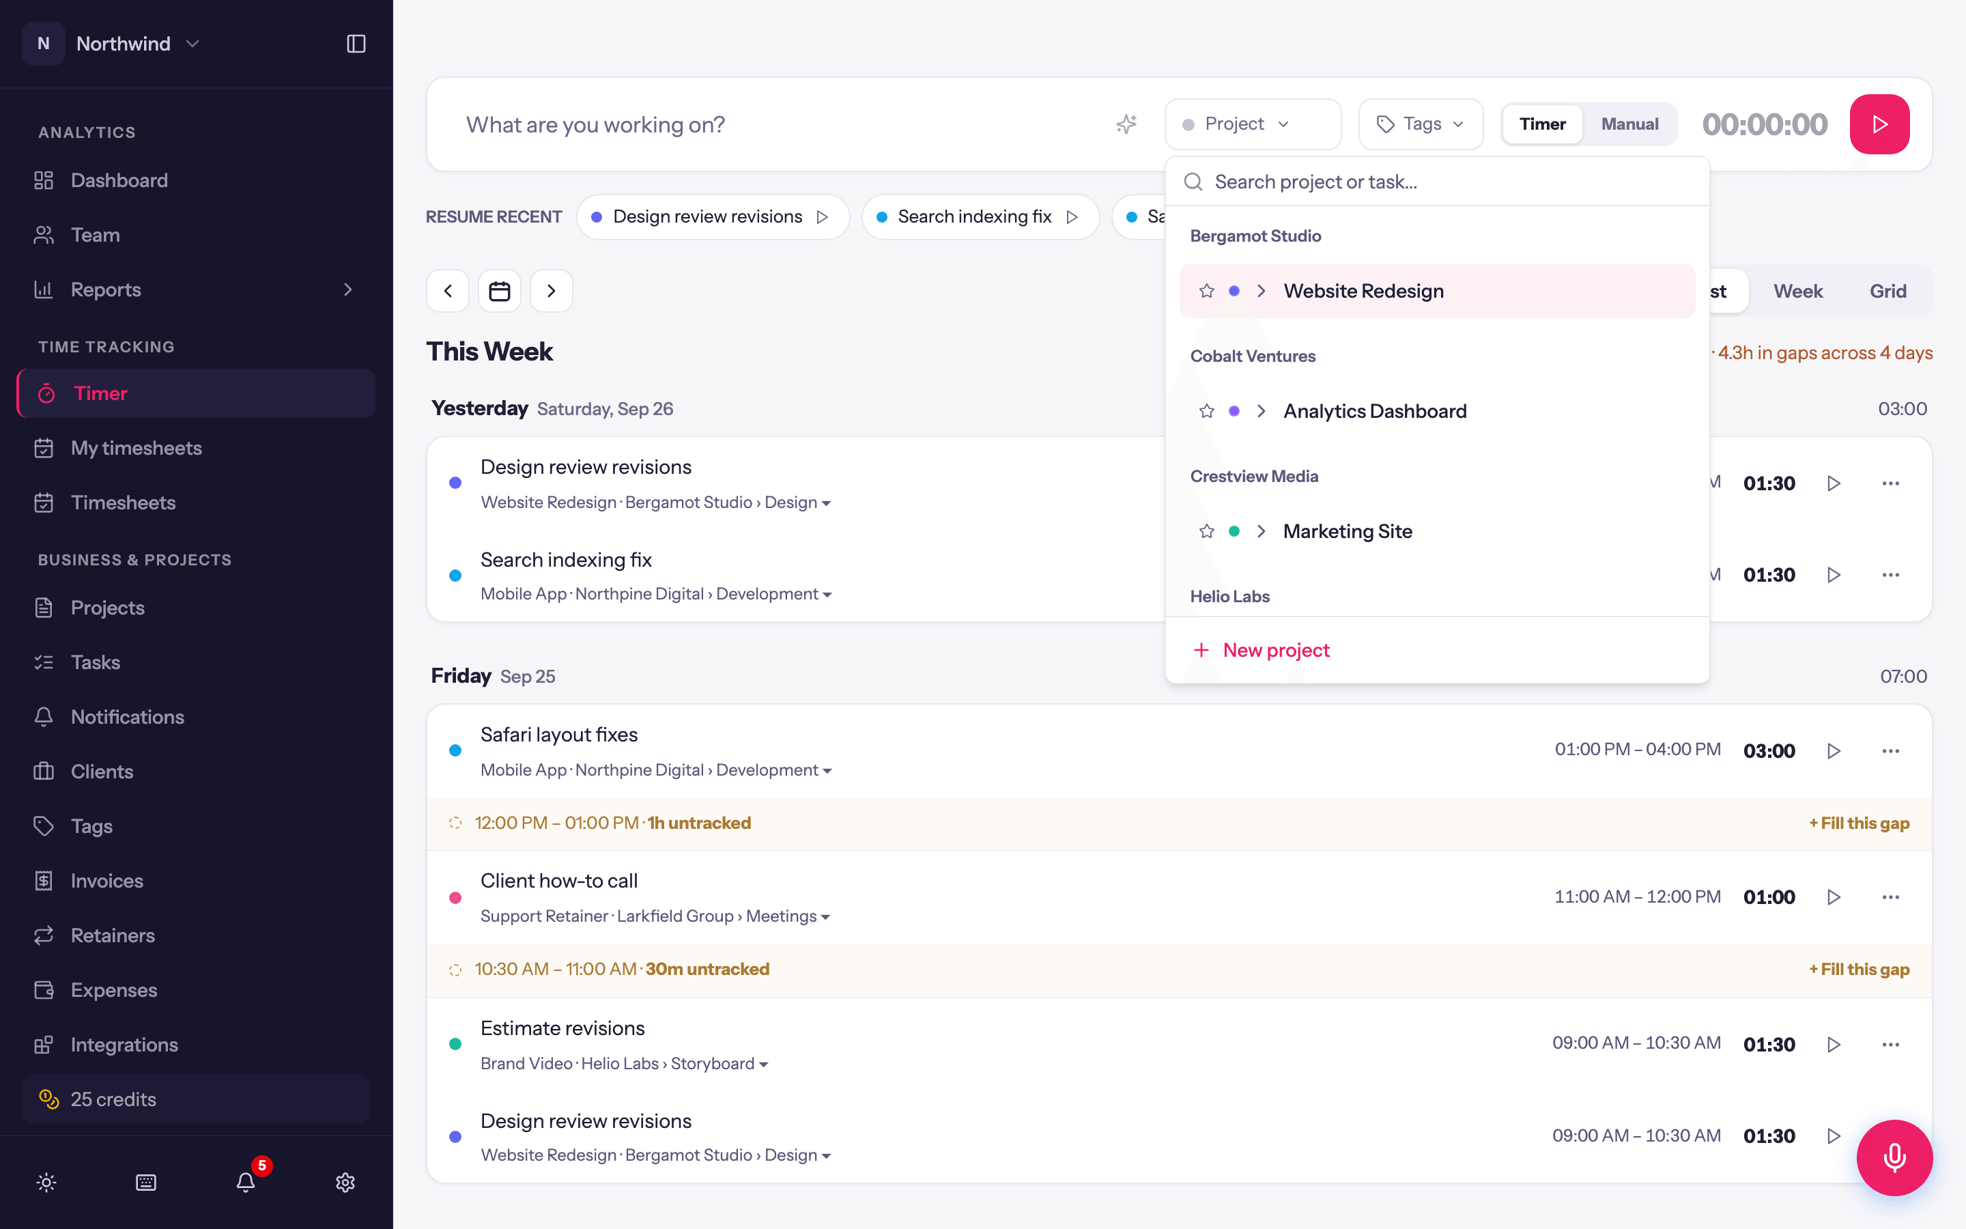The height and width of the screenshot is (1229, 1966).
Task: Star the Analytics Dashboard project
Action: (x=1206, y=411)
